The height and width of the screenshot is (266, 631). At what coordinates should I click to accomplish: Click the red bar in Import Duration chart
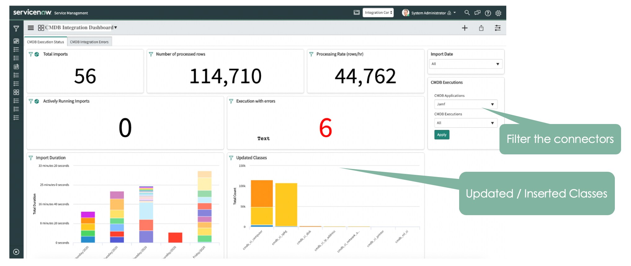tap(175, 237)
